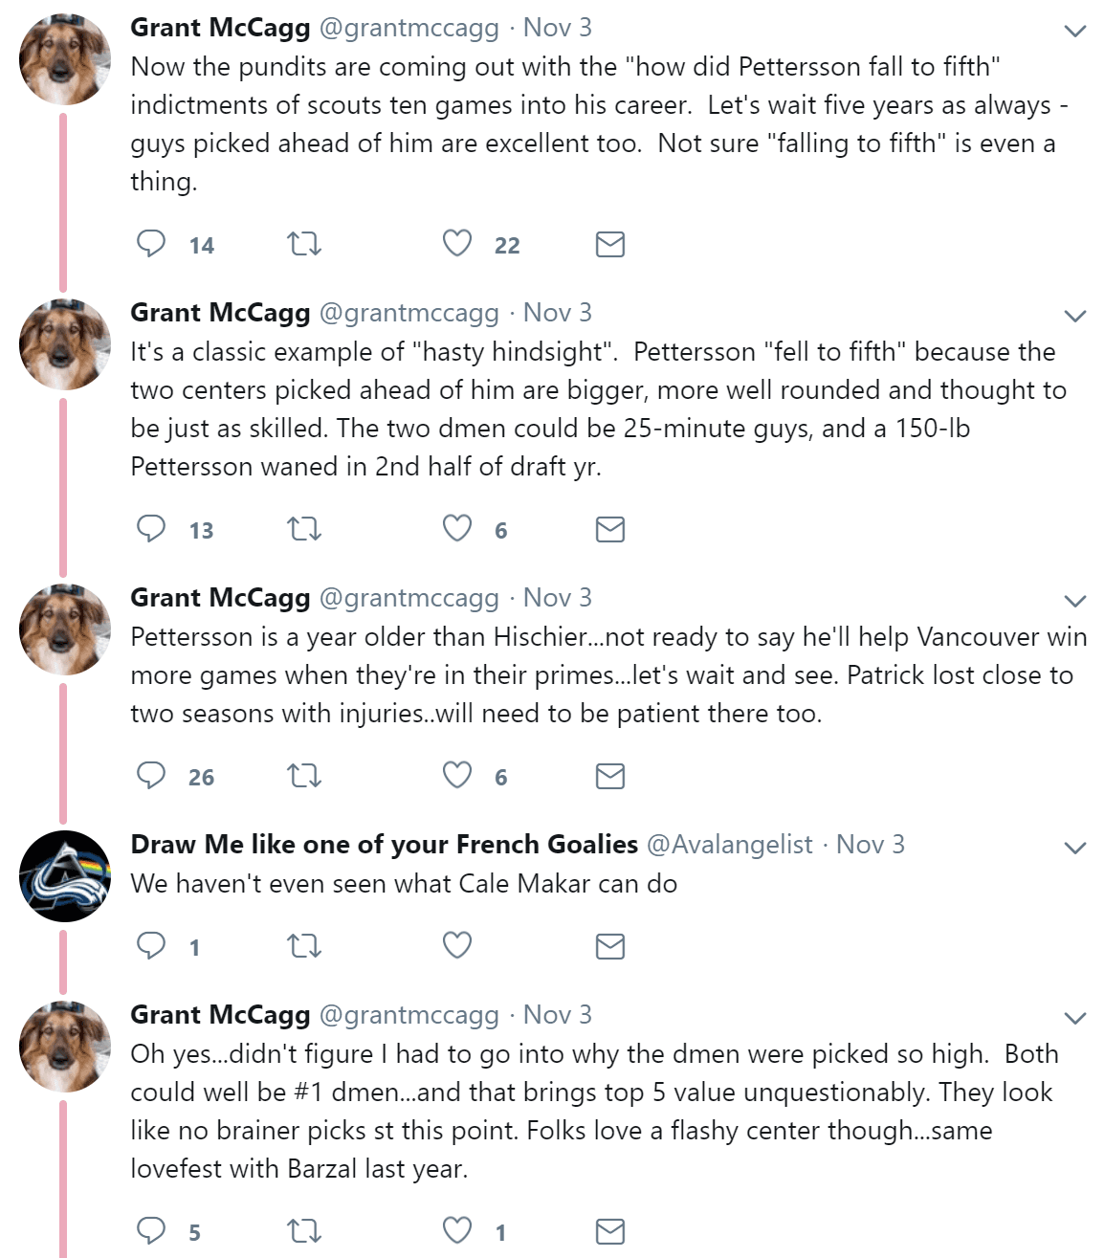The image size is (1104, 1258).
Task: Click the dog avatar on the first tweet
Action: [x=65, y=60]
